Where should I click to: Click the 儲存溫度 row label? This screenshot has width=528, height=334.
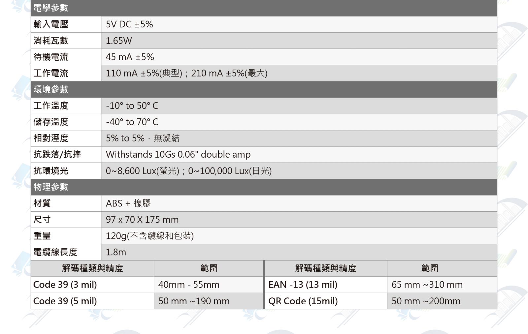[51, 122]
